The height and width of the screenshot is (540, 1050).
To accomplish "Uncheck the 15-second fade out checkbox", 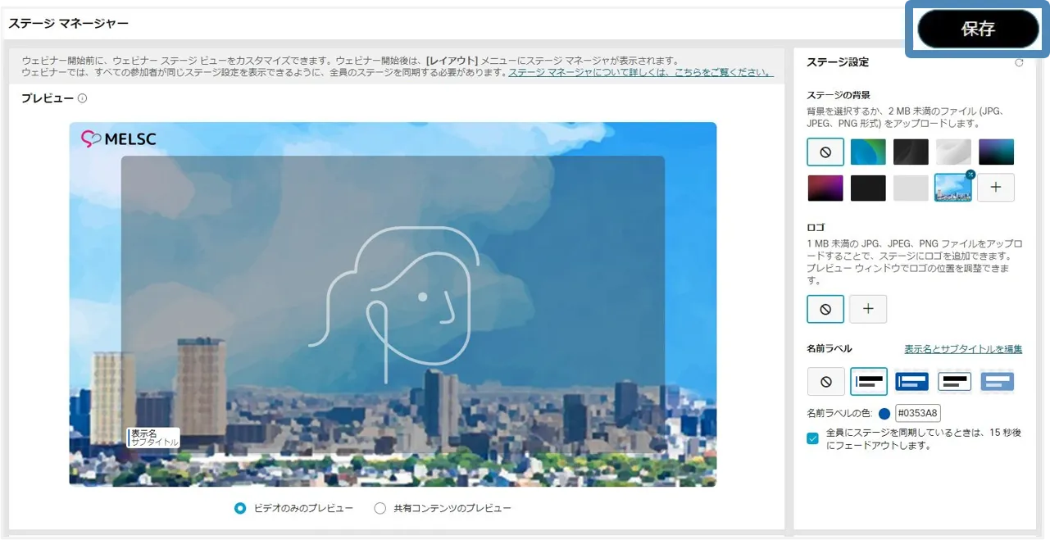I will click(x=813, y=438).
